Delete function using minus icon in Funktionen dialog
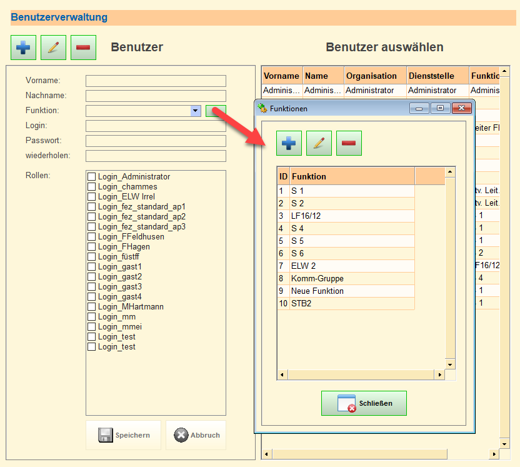Screen dimensions: 520x467 click(x=349, y=143)
